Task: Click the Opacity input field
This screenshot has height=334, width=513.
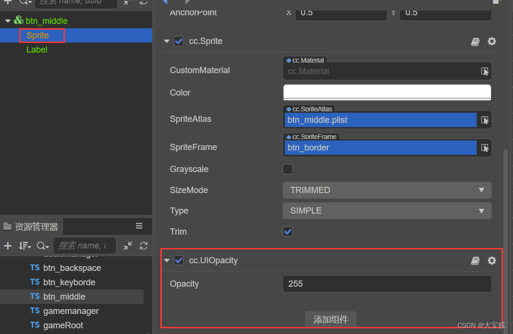Action: pyautogui.click(x=387, y=284)
